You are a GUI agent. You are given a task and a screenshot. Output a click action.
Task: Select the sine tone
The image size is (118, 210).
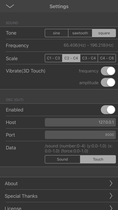point(57,33)
